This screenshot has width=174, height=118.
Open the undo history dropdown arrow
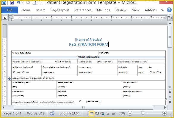(23, 2)
